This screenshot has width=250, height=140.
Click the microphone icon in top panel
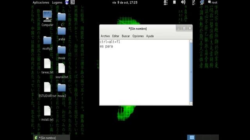click(166, 2)
